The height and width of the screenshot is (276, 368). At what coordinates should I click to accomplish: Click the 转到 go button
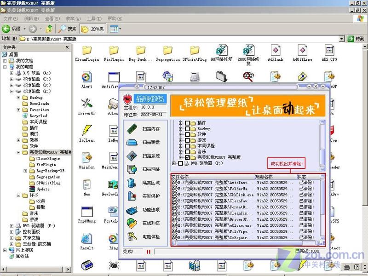coord(356,39)
